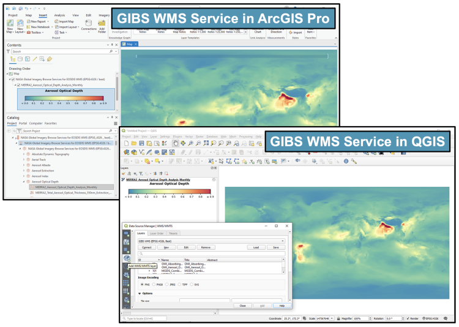
Task: Click QGIS Zoom Out magnifier icon
Action: pos(198,143)
